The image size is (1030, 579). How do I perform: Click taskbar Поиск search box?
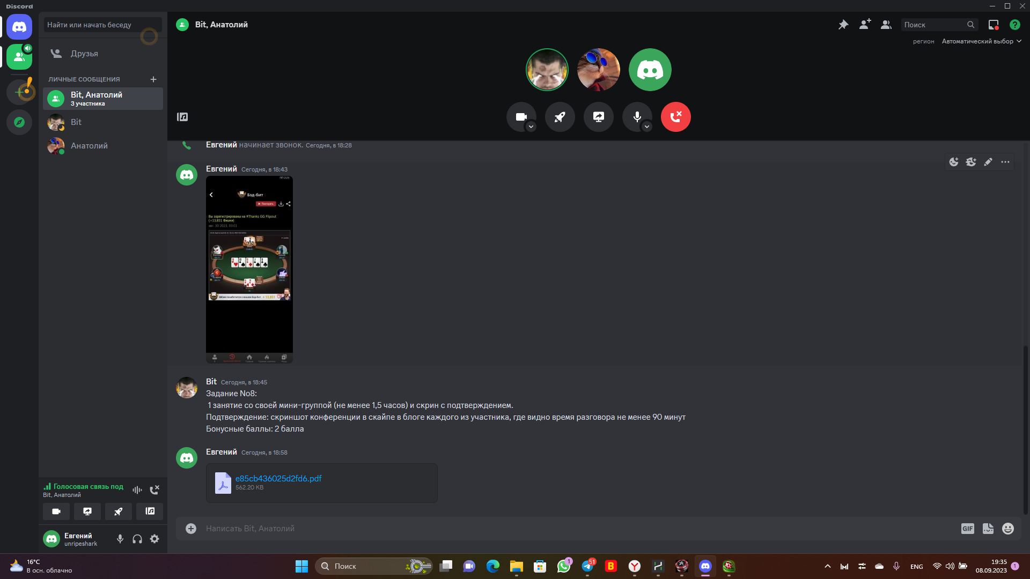tap(374, 566)
